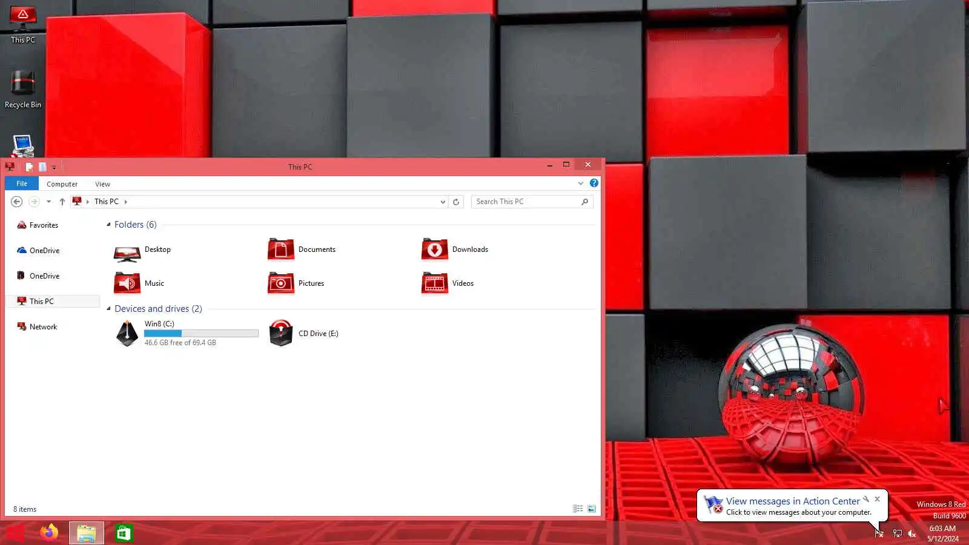Screen dimensions: 969x545
Task: Collapse the Folders (6) group
Action: (108, 225)
